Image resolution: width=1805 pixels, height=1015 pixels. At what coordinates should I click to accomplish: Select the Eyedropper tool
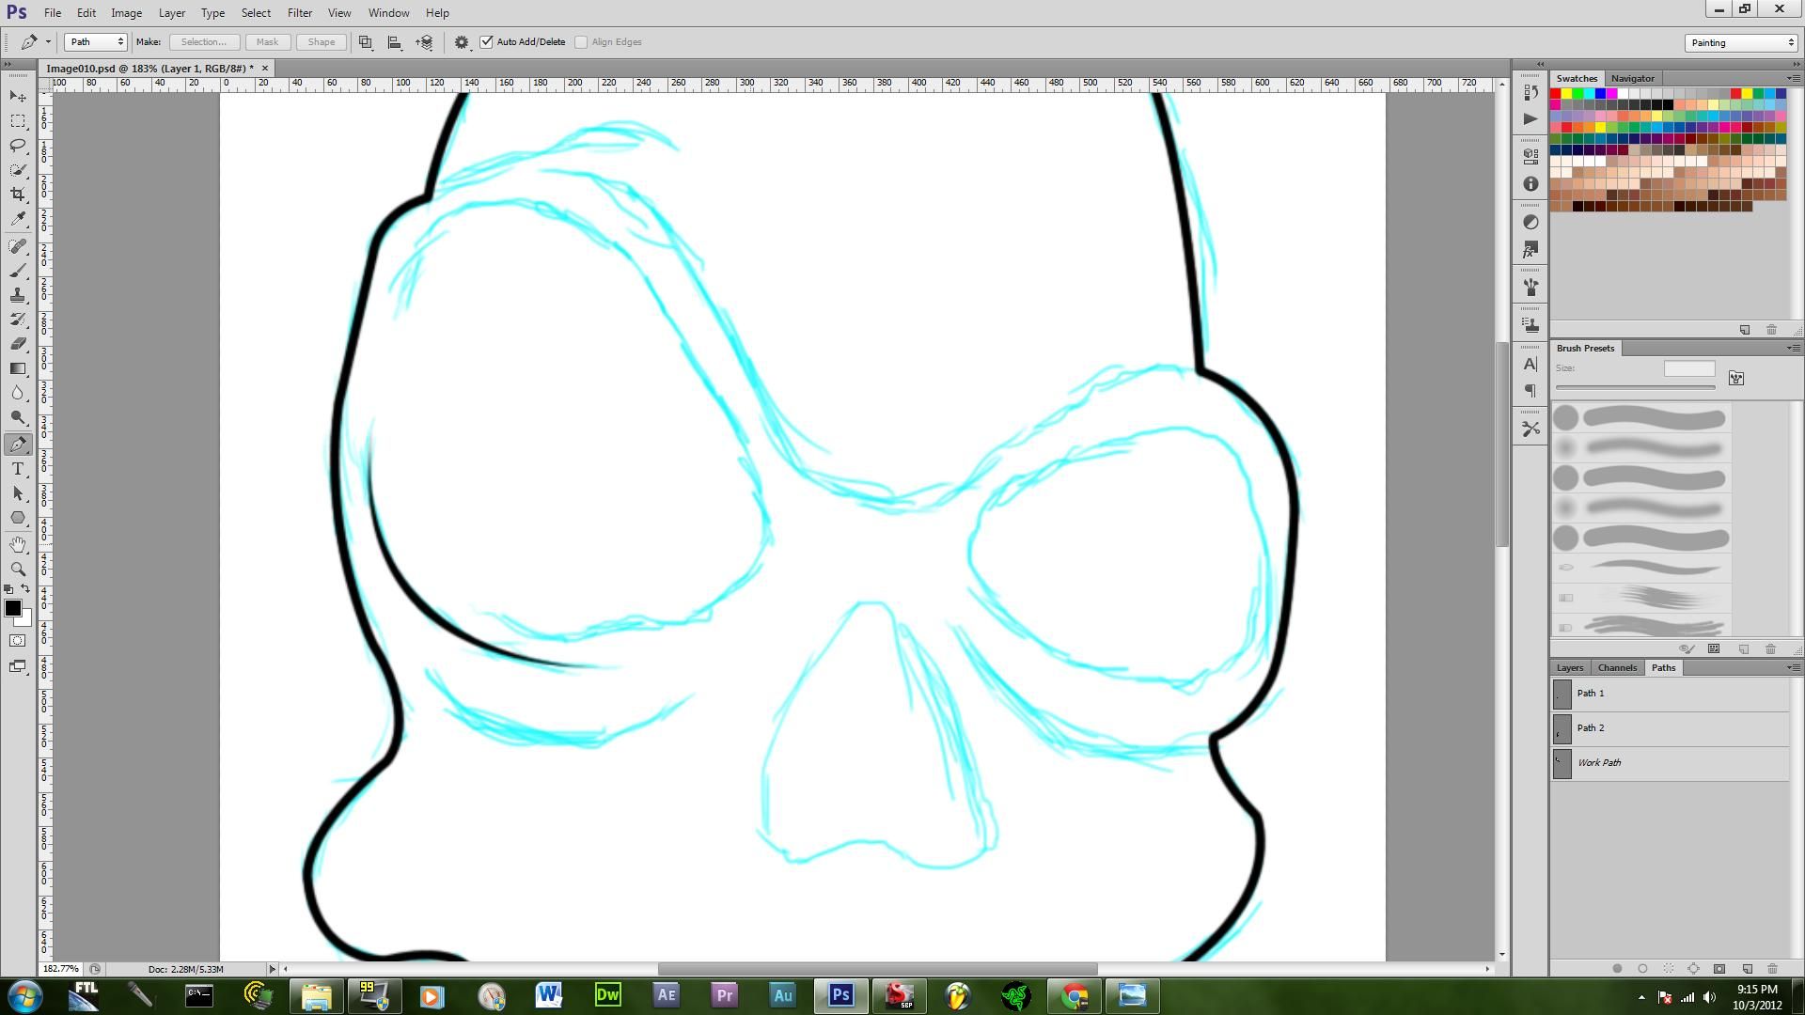pyautogui.click(x=18, y=219)
